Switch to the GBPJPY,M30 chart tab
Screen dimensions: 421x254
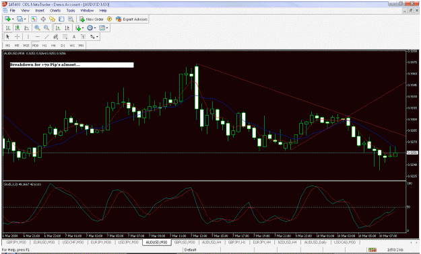point(16,242)
